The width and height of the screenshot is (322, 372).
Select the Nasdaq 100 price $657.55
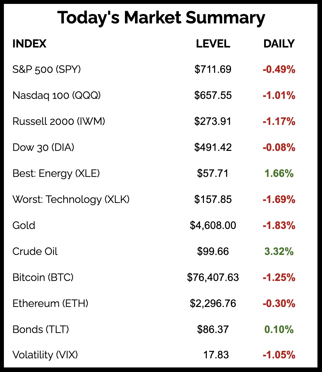coord(213,95)
